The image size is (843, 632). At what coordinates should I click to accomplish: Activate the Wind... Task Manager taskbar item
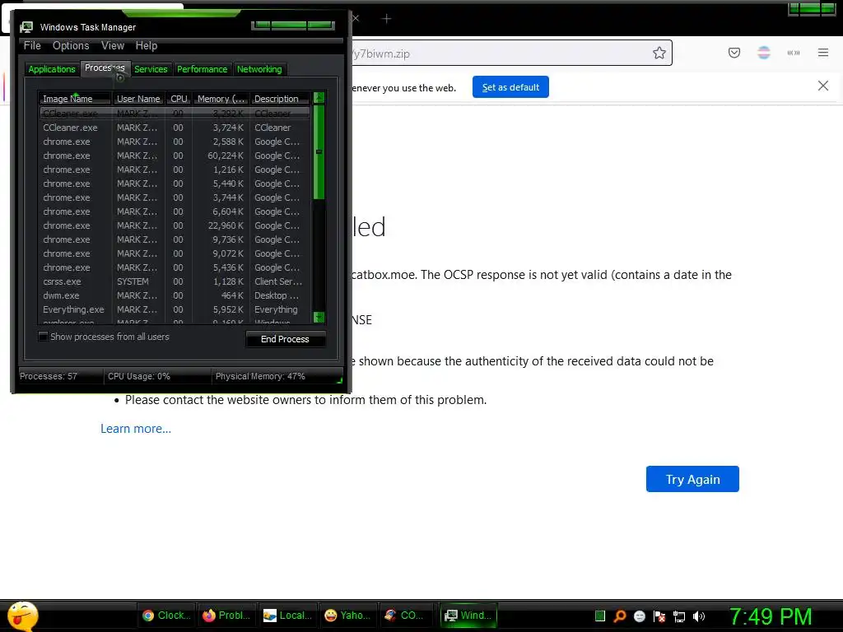[x=468, y=616]
